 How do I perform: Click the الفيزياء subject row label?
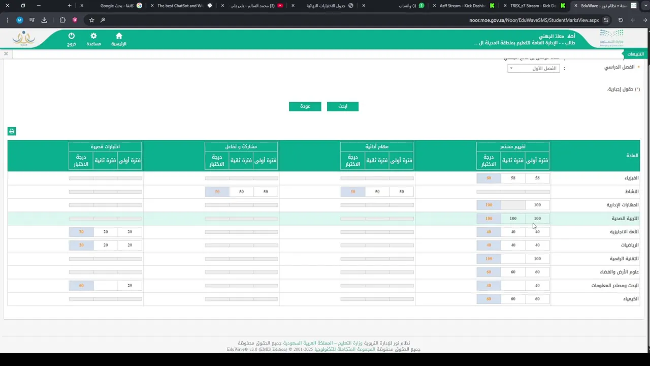631,178
